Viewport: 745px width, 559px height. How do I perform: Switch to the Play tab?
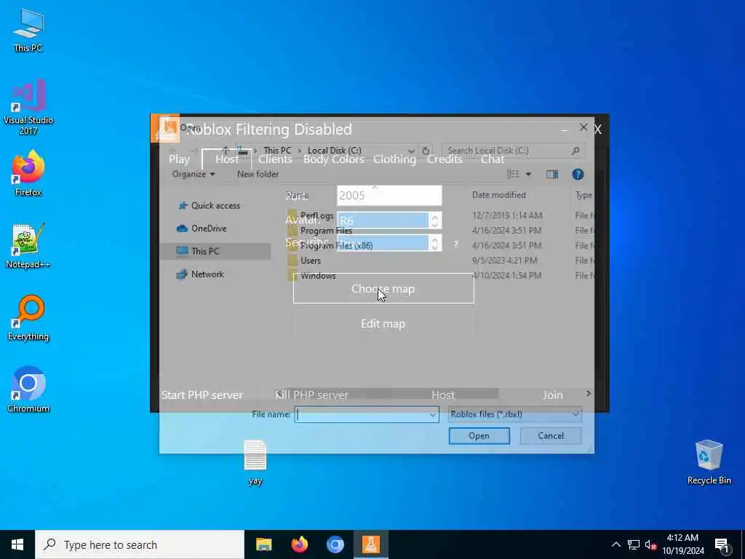tap(179, 159)
